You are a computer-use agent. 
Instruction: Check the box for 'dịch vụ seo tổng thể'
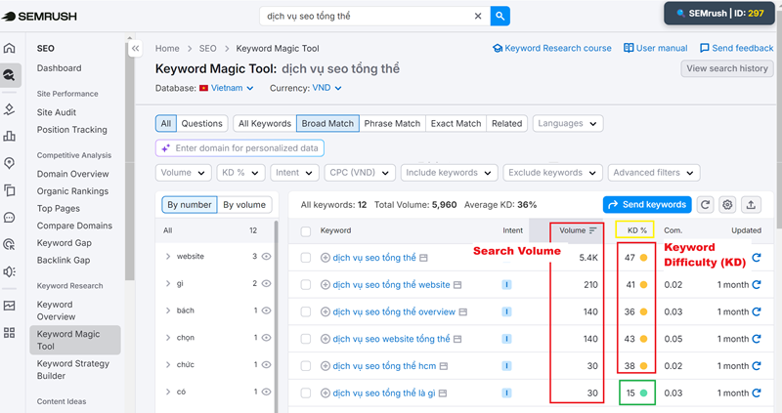click(306, 258)
